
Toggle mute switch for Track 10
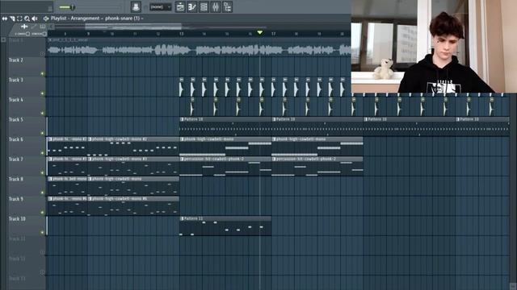(x=42, y=233)
